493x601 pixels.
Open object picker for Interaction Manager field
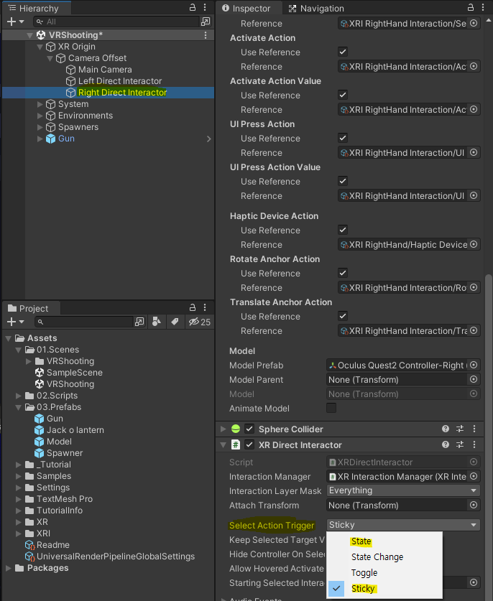pyautogui.click(x=474, y=477)
